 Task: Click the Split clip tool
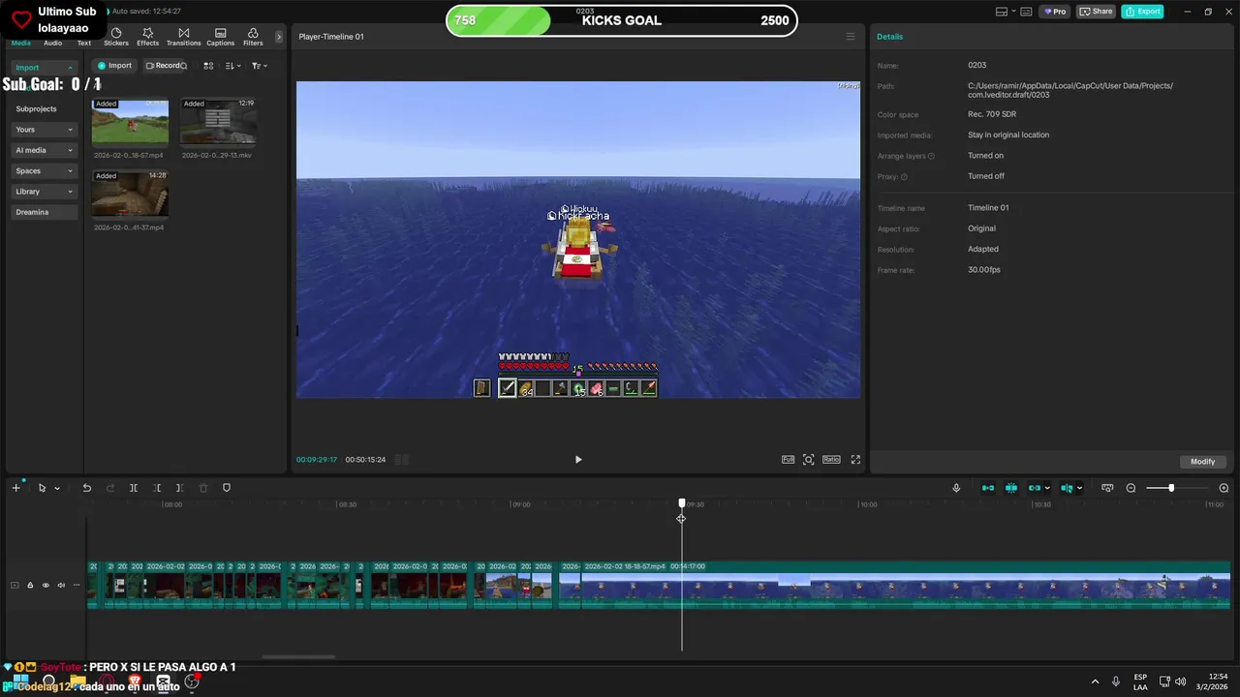pyautogui.click(x=134, y=488)
